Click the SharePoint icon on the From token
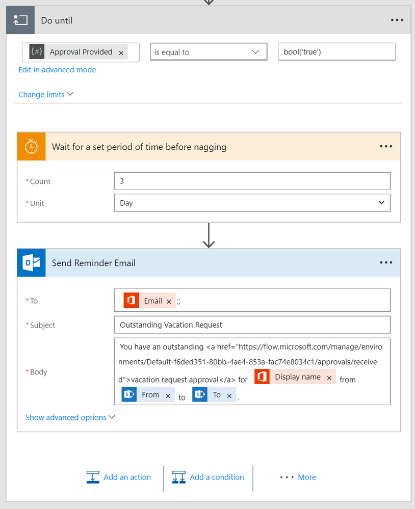Image resolution: width=415 pixels, height=509 pixels. tap(129, 395)
